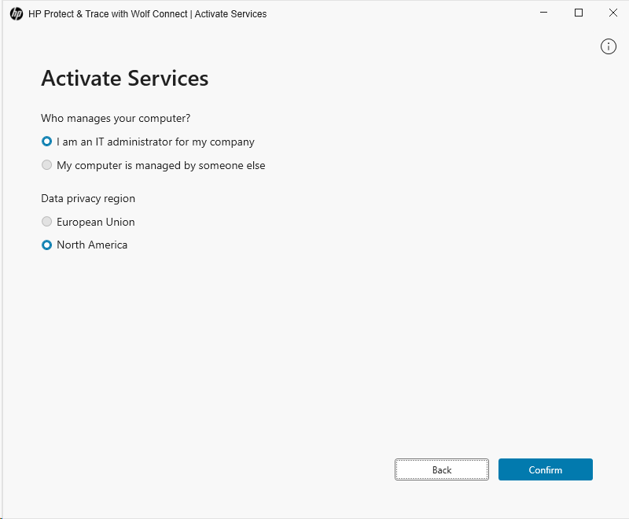Open the information icon in top-right corner
Viewport: 629px width, 519px height.
[608, 46]
